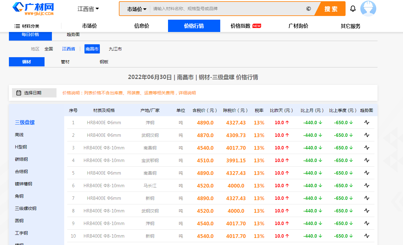Open trend chart icon for row 4 宝武鄂钢
Screen dimensions: 403x245
coord(367,160)
